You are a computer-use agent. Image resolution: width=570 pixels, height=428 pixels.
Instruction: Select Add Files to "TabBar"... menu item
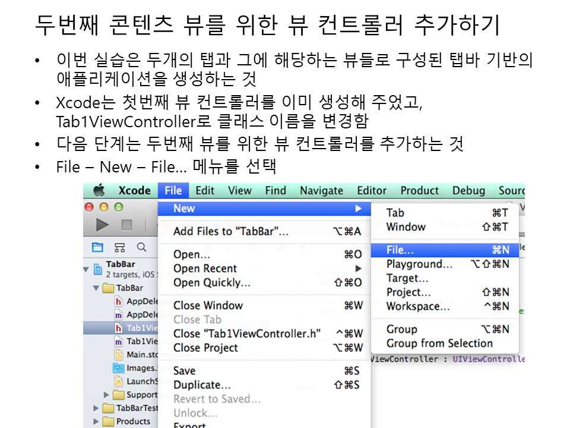(x=230, y=231)
